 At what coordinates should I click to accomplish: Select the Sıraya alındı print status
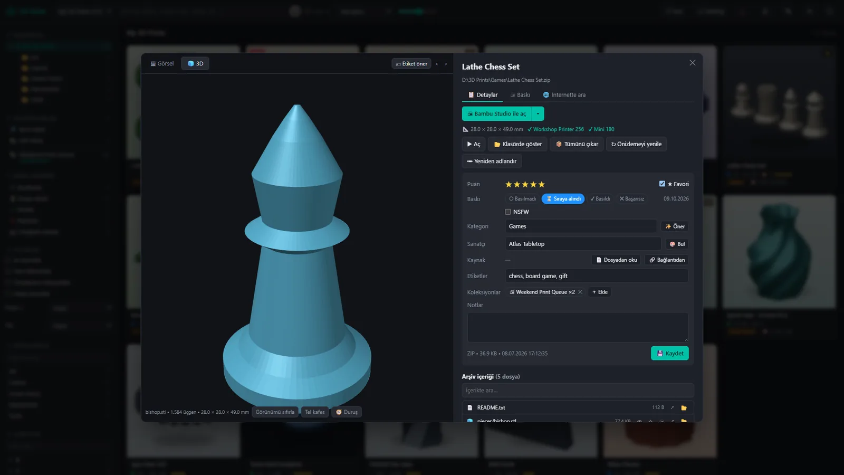pyautogui.click(x=563, y=199)
